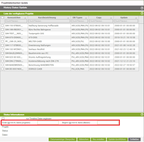
Task: Select 'Bauelemente aus IFC' cell
Action: [39, 53]
